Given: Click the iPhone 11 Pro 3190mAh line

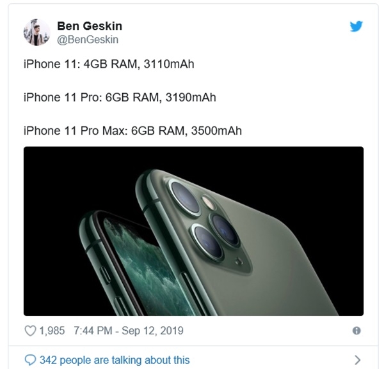Looking at the screenshot, I should point(120,98).
